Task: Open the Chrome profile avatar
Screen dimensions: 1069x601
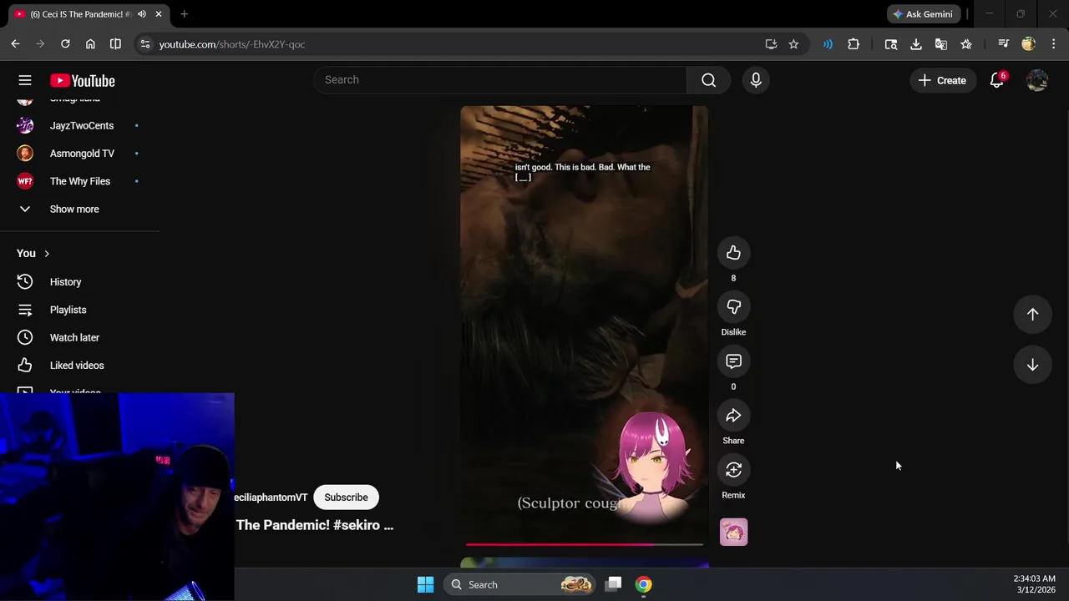Action: tap(1028, 44)
